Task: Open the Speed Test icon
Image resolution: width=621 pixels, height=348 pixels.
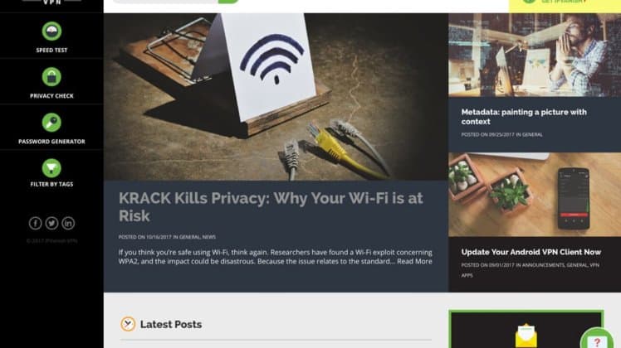Action: click(x=51, y=31)
